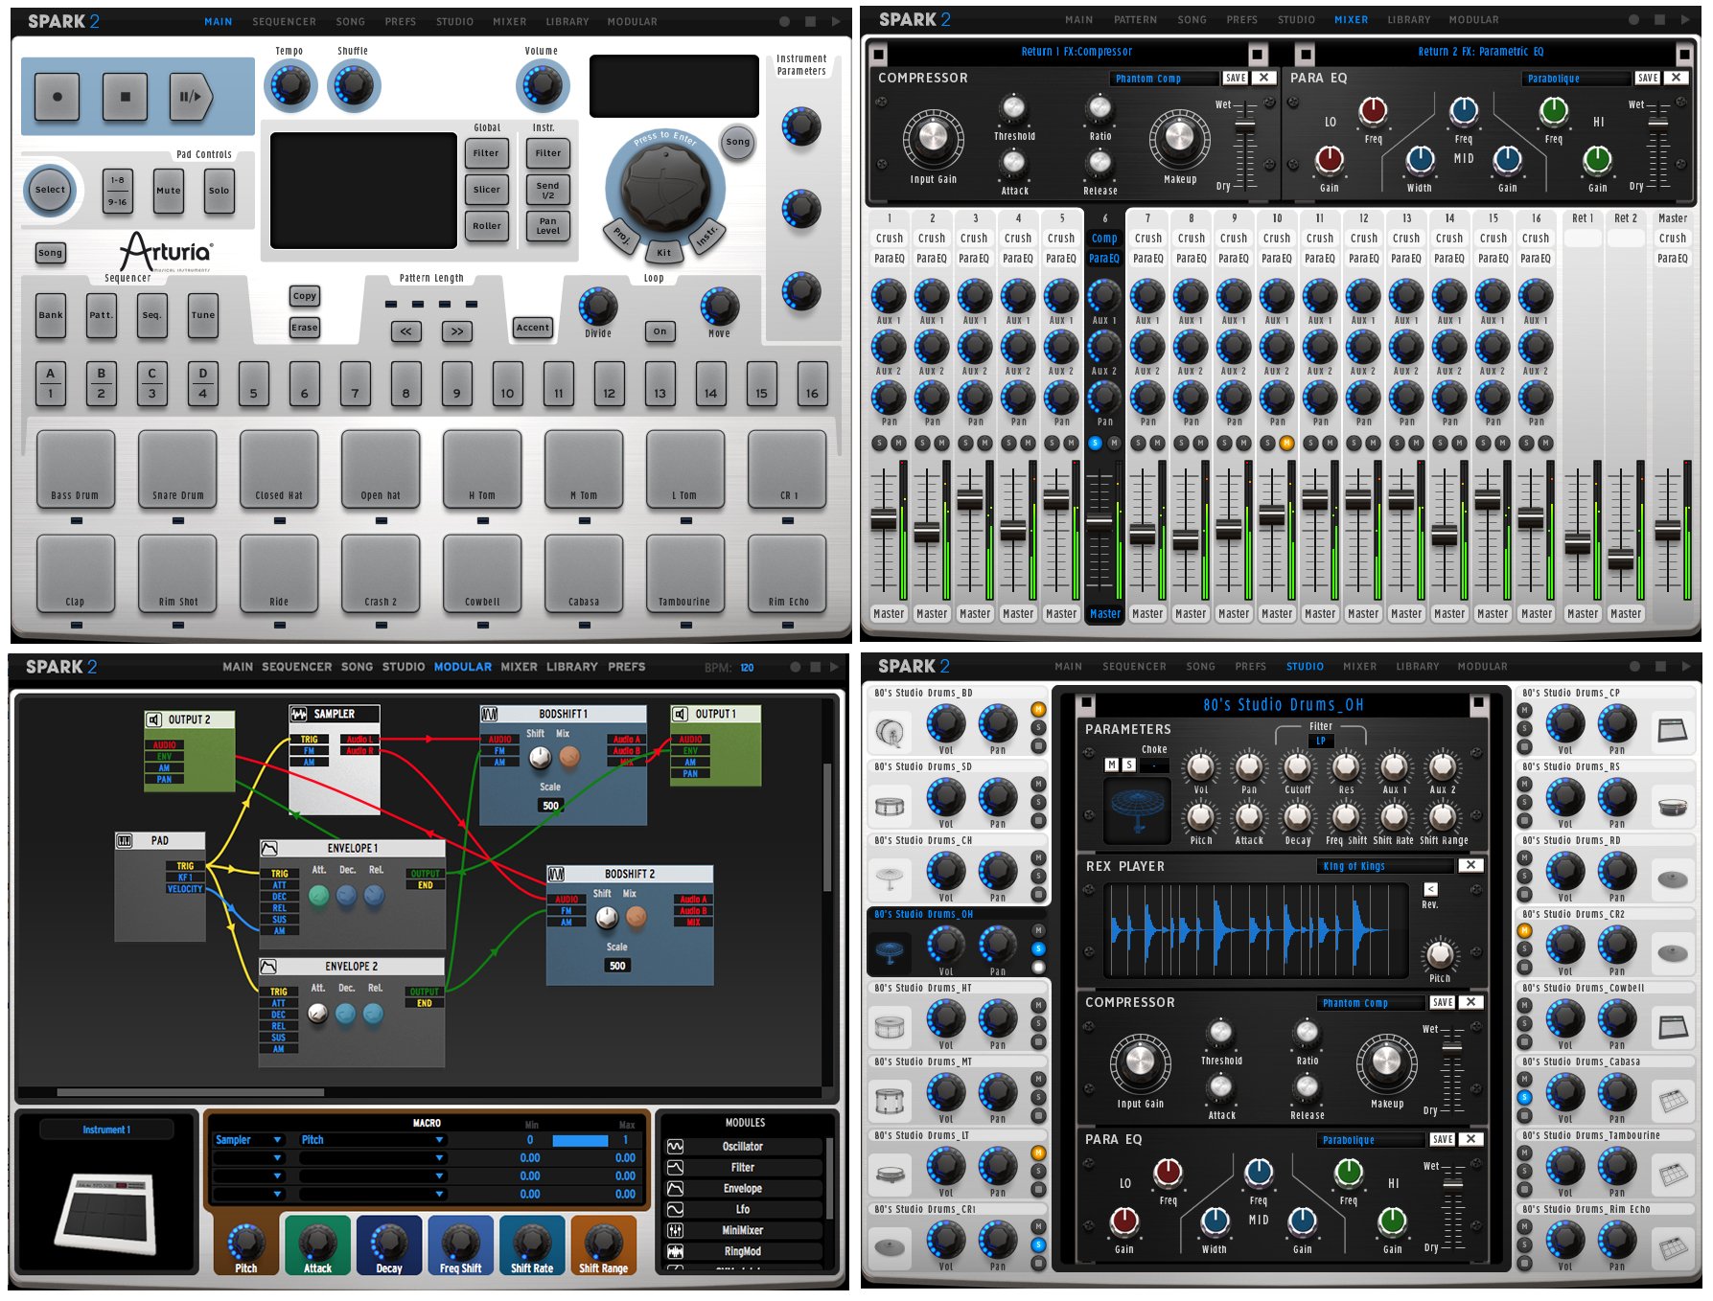Hit the Bass Drum pad
Viewport: 1713px width, 1301px height.
click(75, 468)
